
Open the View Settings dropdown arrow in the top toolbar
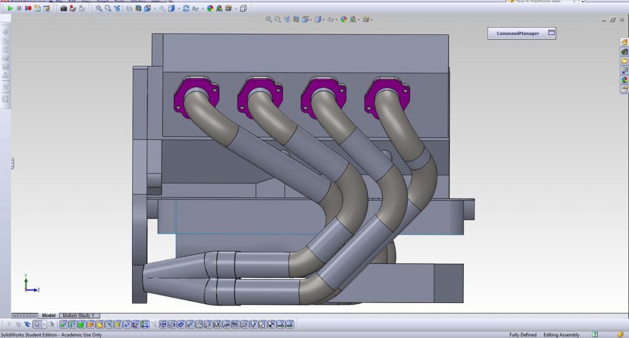[x=236, y=9]
